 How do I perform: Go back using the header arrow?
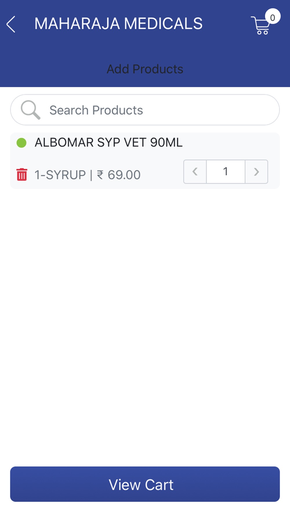11,24
